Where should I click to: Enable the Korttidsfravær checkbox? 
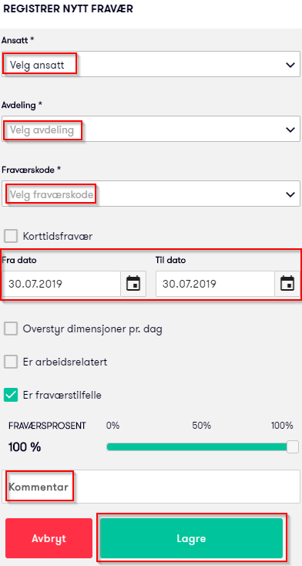[x=11, y=237]
